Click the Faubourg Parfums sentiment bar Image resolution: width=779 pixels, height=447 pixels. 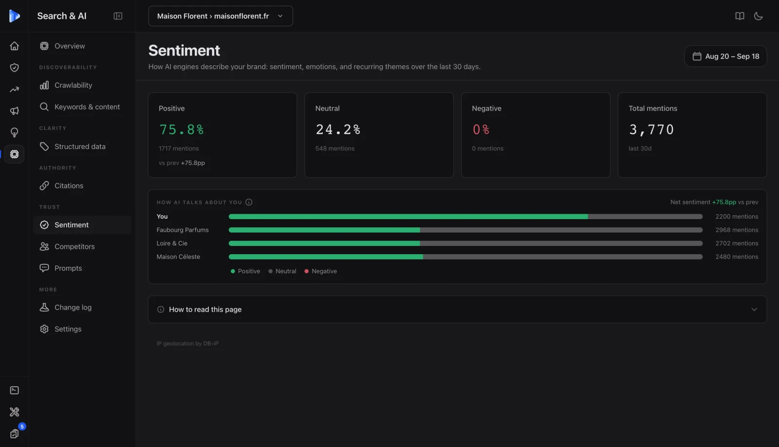click(465, 230)
